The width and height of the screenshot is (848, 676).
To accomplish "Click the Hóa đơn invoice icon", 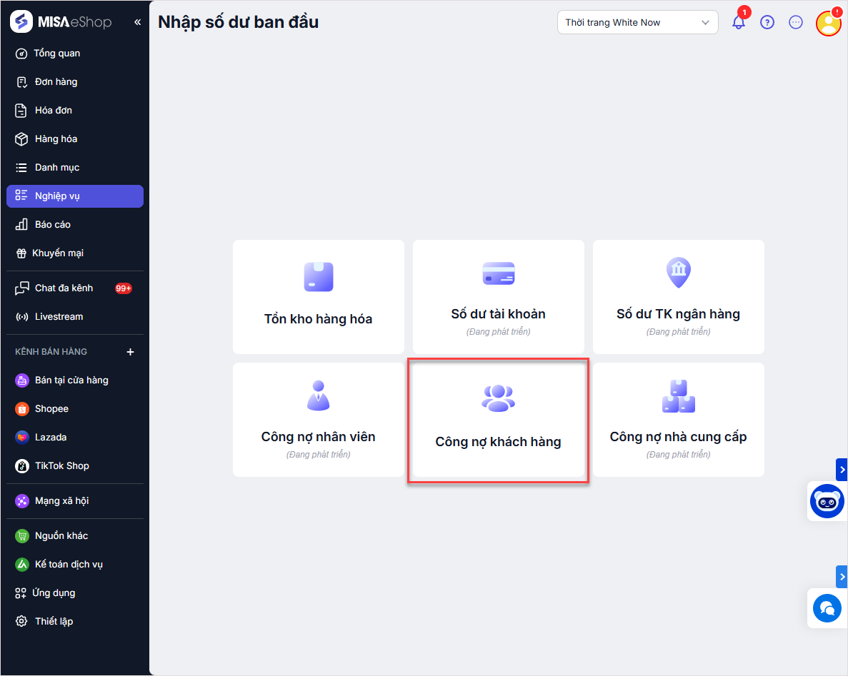I will point(21,110).
